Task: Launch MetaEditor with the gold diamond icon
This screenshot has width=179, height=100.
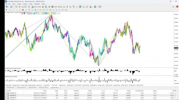Action: tap(43, 7)
